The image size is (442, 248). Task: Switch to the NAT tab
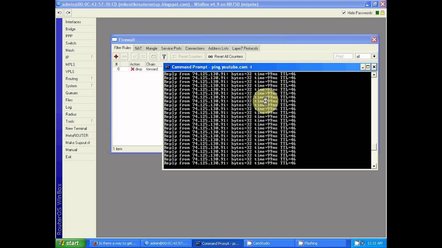click(x=138, y=48)
